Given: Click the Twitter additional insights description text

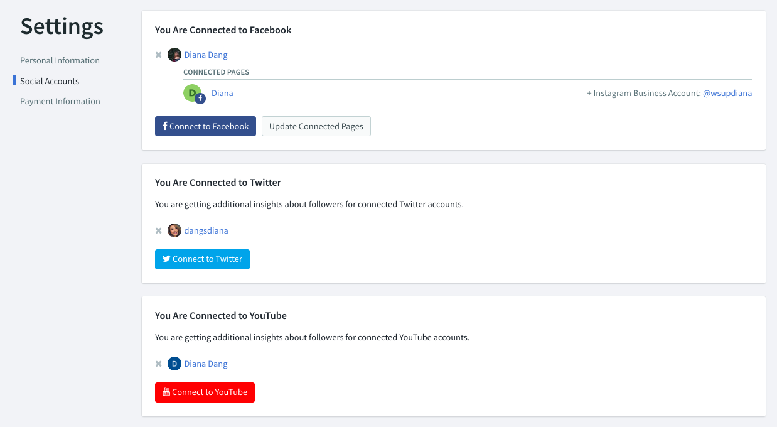Looking at the screenshot, I should 309,204.
